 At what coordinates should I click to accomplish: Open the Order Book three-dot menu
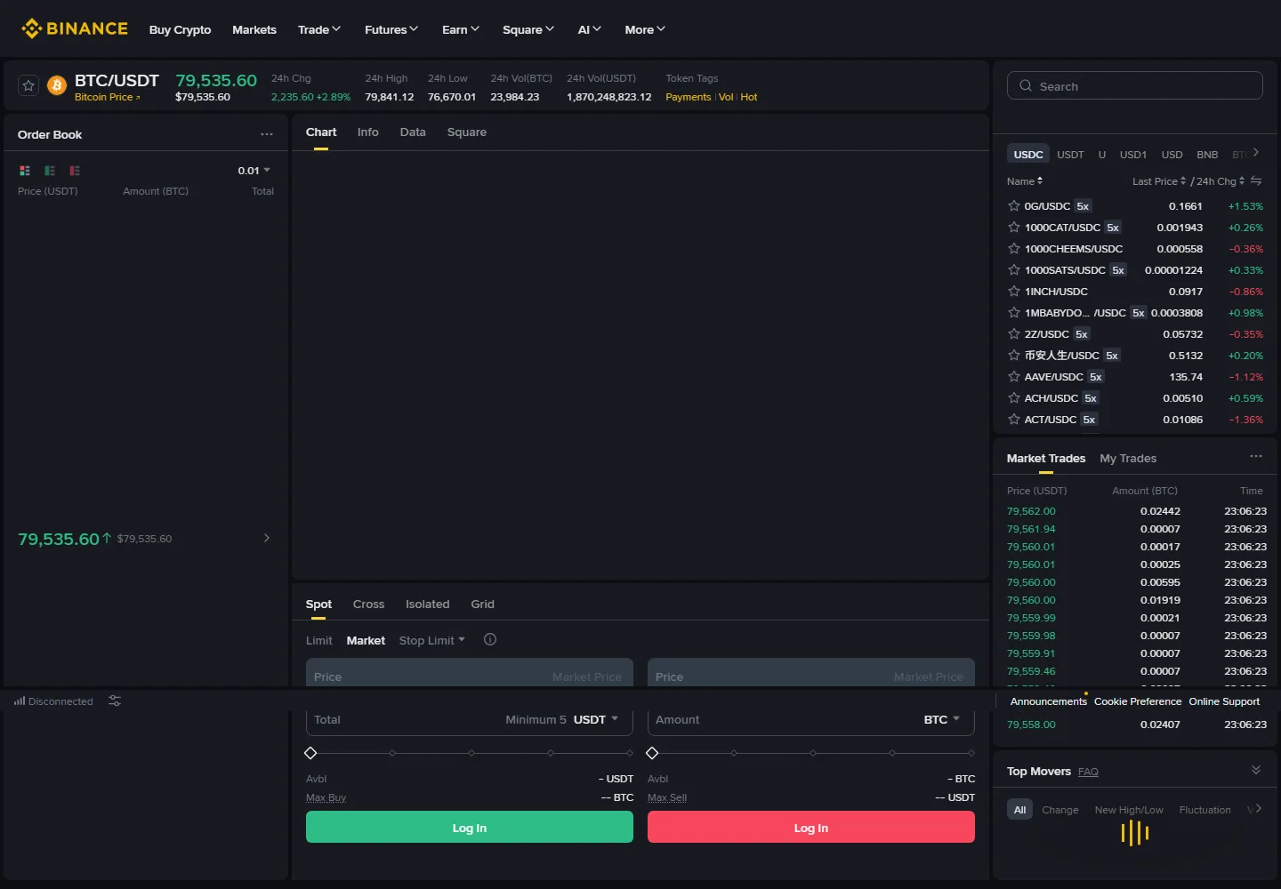[x=267, y=134]
